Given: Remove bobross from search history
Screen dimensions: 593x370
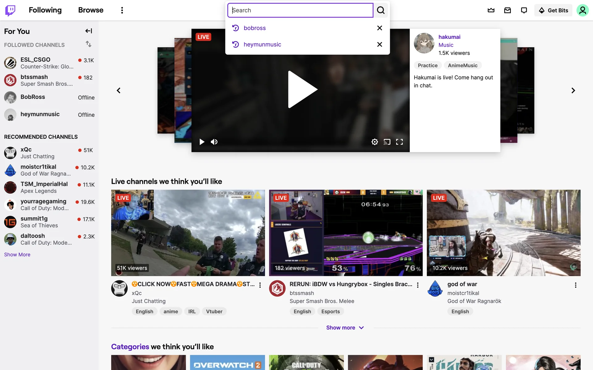Looking at the screenshot, I should click(380, 28).
